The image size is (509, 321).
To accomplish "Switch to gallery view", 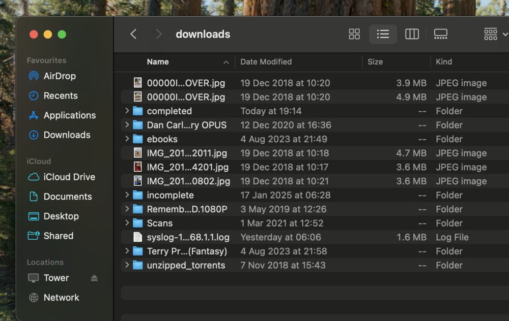I will point(440,34).
